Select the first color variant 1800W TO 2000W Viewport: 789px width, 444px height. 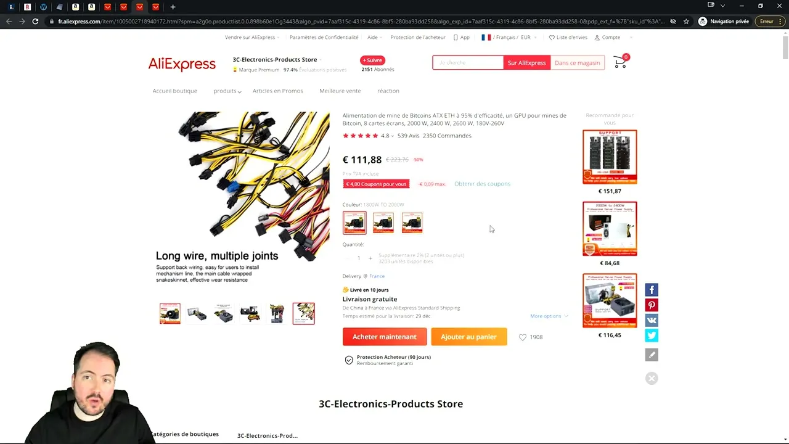(x=354, y=223)
